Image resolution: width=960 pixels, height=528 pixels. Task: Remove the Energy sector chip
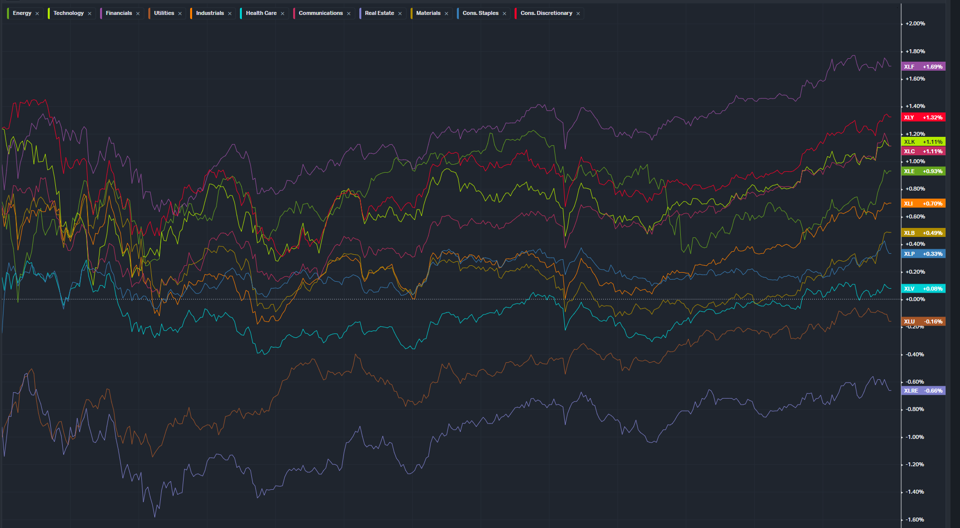(x=37, y=13)
